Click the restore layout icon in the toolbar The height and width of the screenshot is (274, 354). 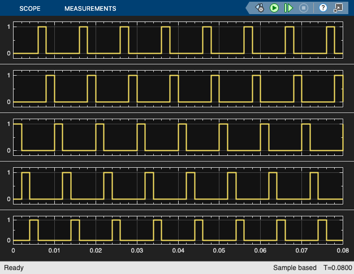pos(338,8)
